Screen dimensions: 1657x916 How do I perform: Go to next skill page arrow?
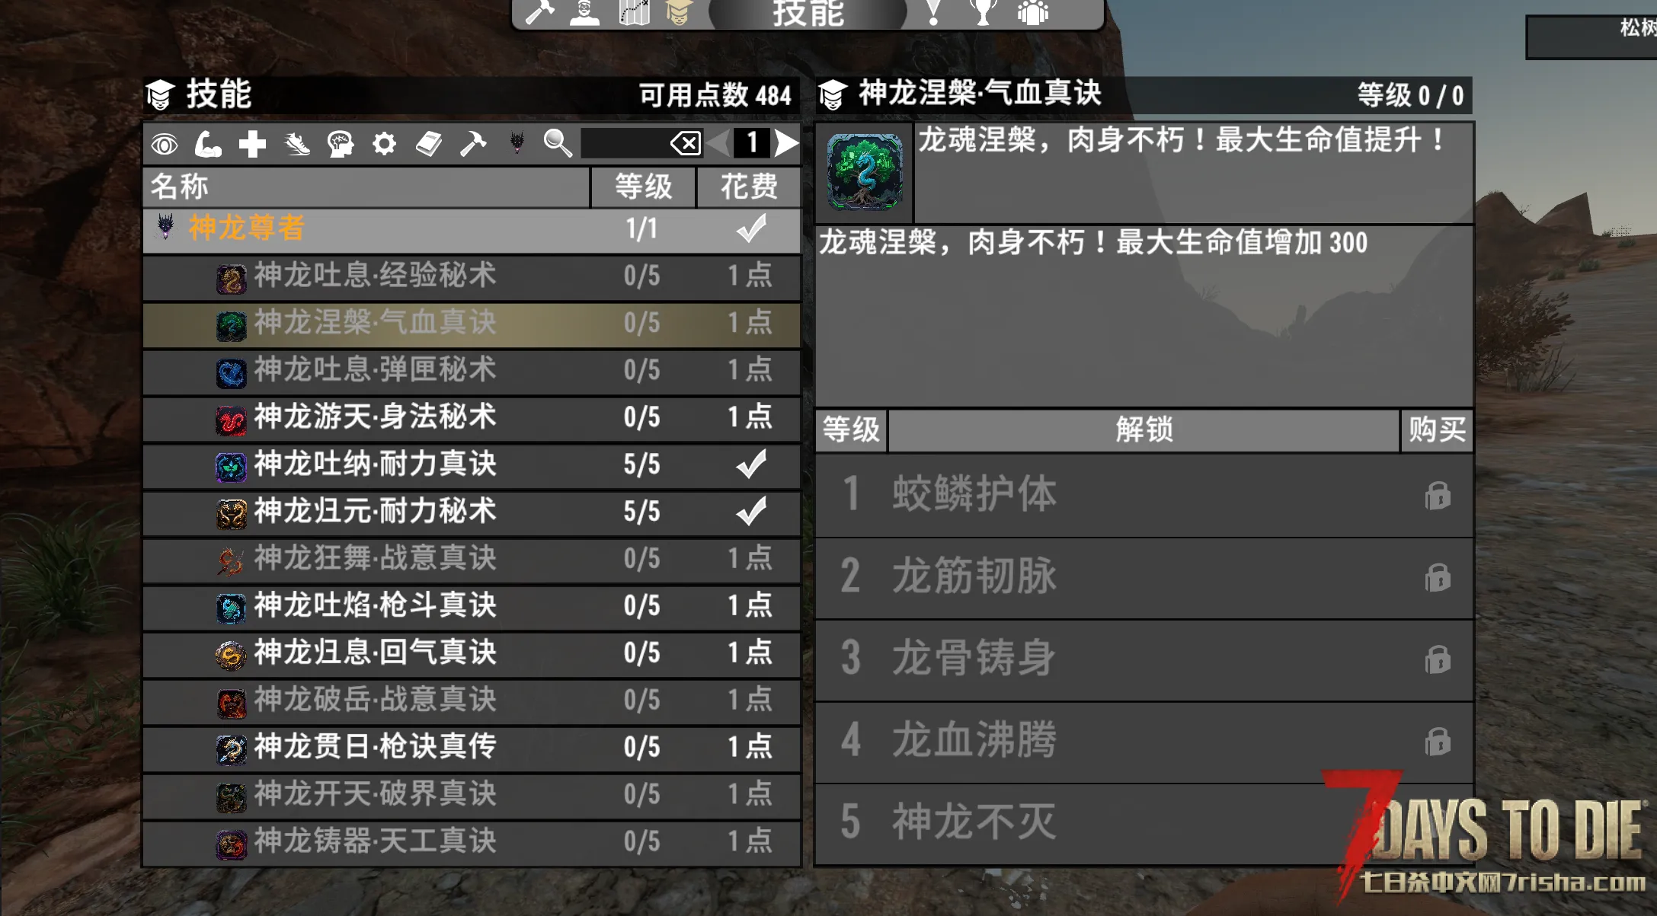pyautogui.click(x=786, y=143)
